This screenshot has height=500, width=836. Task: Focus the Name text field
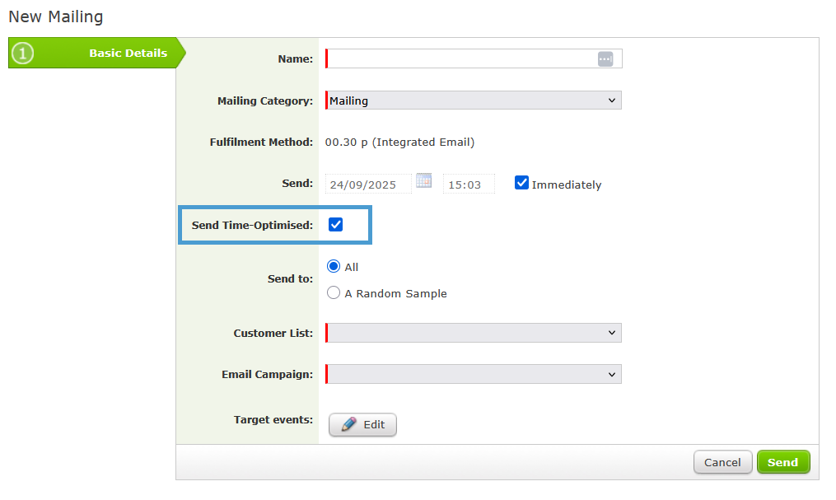click(x=461, y=58)
